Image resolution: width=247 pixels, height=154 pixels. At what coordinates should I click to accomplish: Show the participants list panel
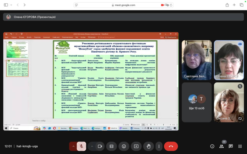click(222, 146)
